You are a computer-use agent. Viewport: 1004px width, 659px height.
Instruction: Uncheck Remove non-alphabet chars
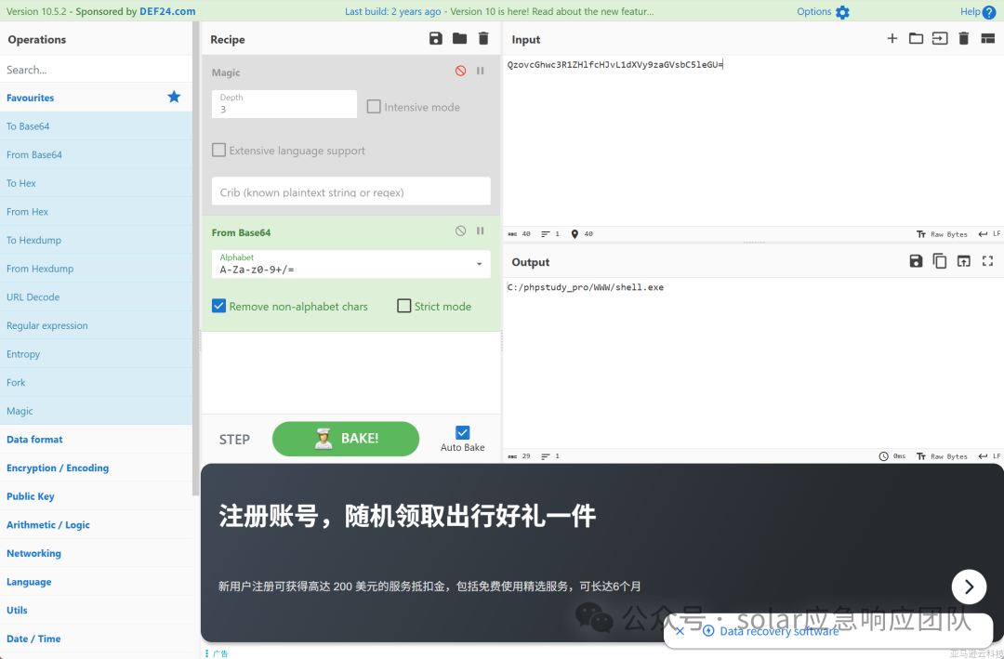click(x=219, y=306)
